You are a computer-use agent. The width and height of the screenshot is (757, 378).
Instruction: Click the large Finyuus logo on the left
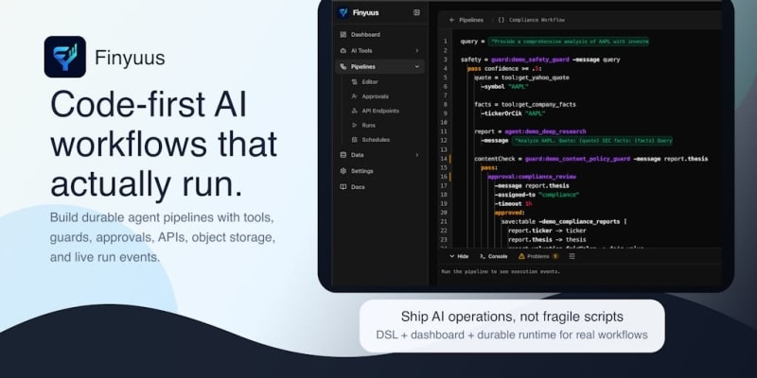64,57
